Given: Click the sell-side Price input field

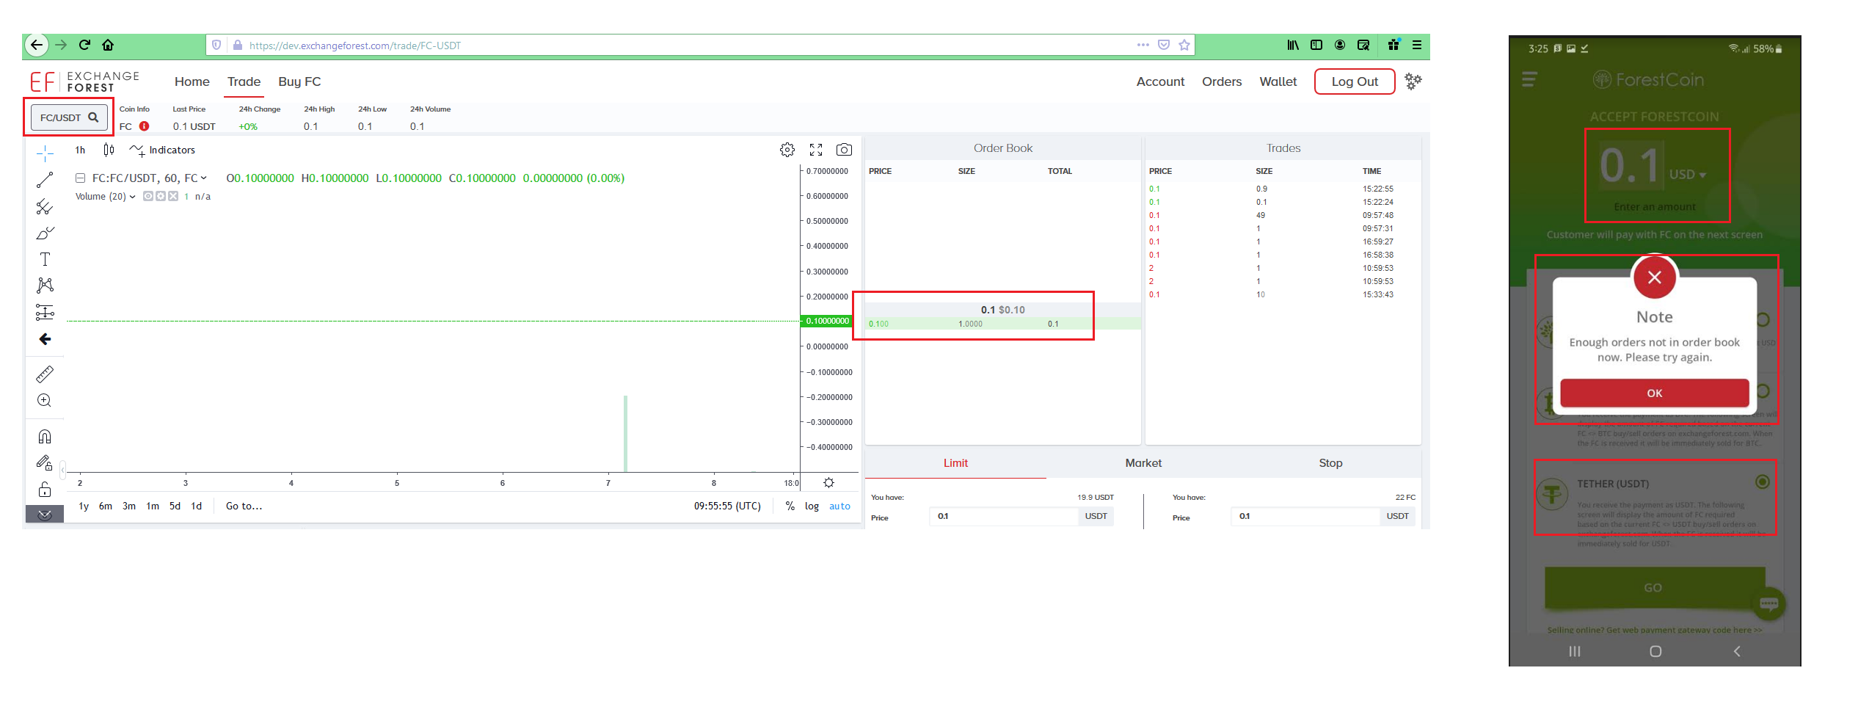Looking at the screenshot, I should tap(1305, 517).
